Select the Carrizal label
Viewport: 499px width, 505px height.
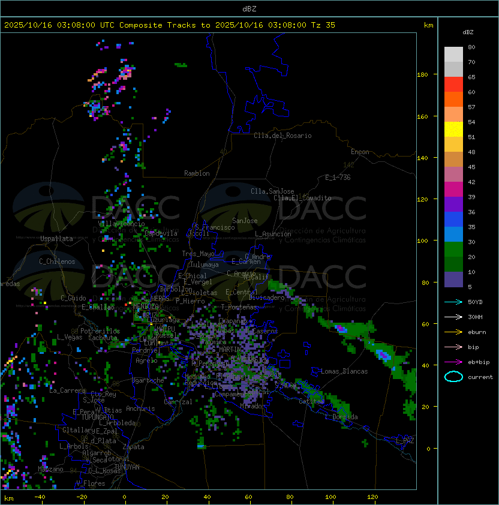(x=178, y=402)
